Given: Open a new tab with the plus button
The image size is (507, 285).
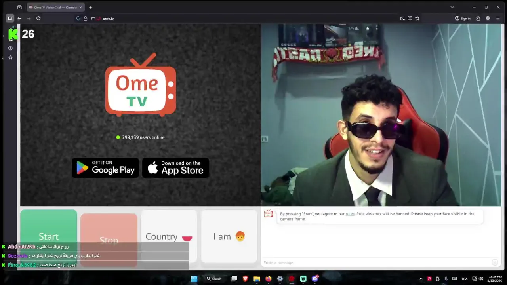Looking at the screenshot, I should 90,7.
